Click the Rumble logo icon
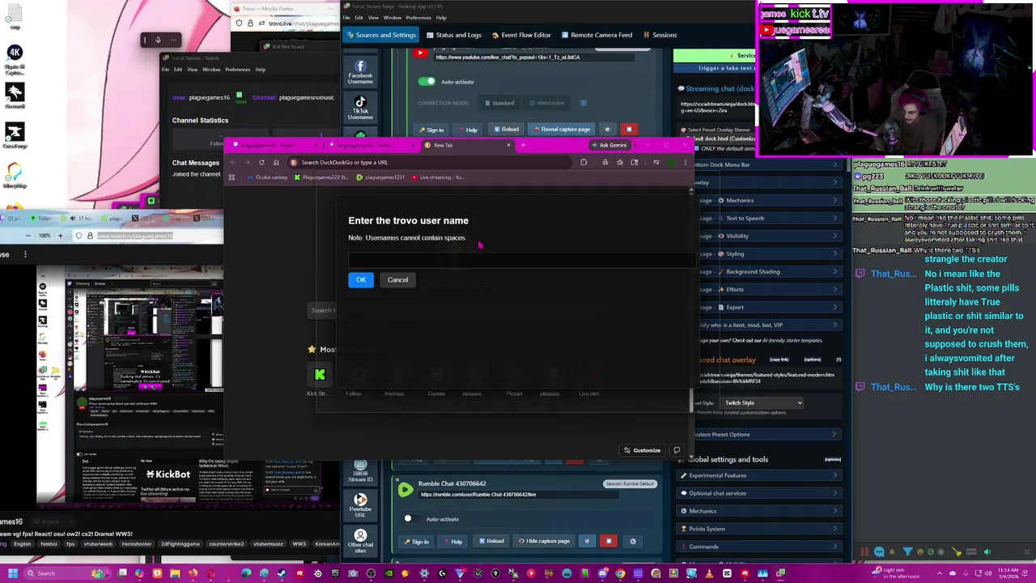Viewport: 1036px width, 583px height. pos(405,489)
